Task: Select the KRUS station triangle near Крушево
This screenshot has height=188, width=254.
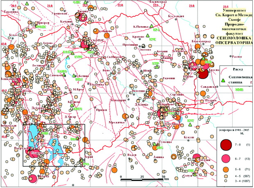Action: point(72,105)
